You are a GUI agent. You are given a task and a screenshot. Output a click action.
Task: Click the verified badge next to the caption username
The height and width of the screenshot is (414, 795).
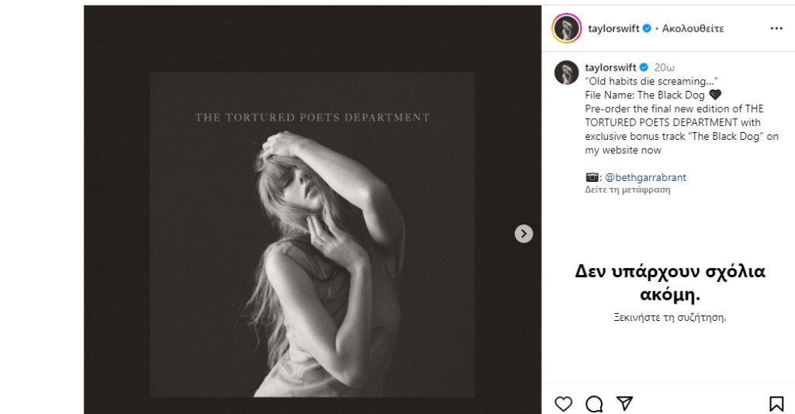644,68
